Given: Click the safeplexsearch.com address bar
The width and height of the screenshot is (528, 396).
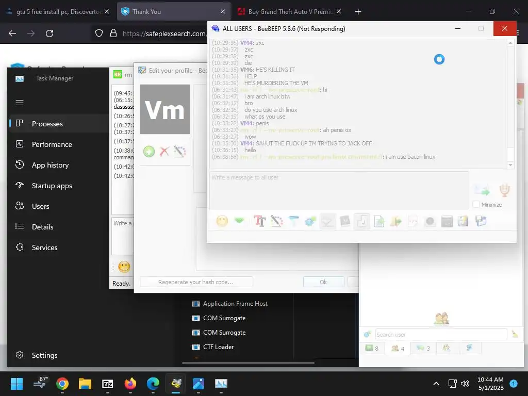Looking at the screenshot, I should 164,34.
